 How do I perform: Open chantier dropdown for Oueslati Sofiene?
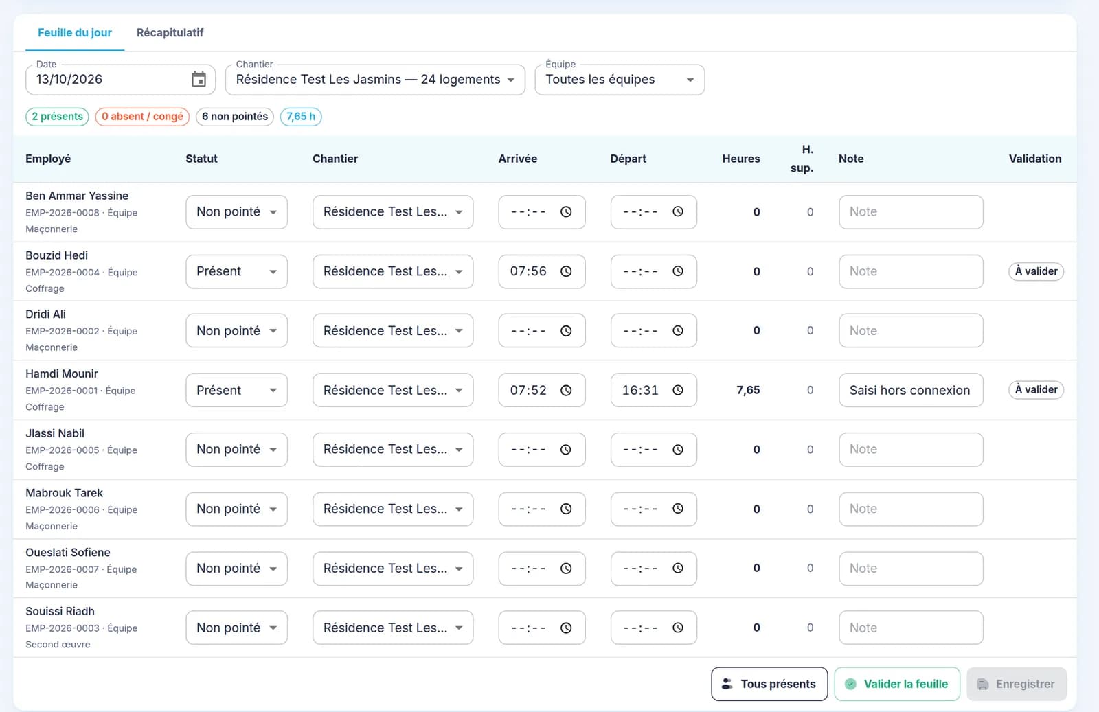click(x=393, y=569)
